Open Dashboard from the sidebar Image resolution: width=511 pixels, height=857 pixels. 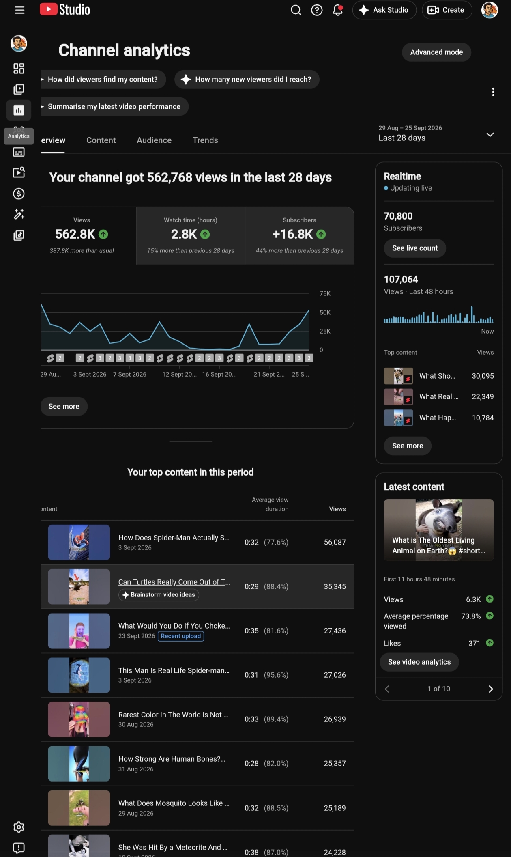(19, 68)
